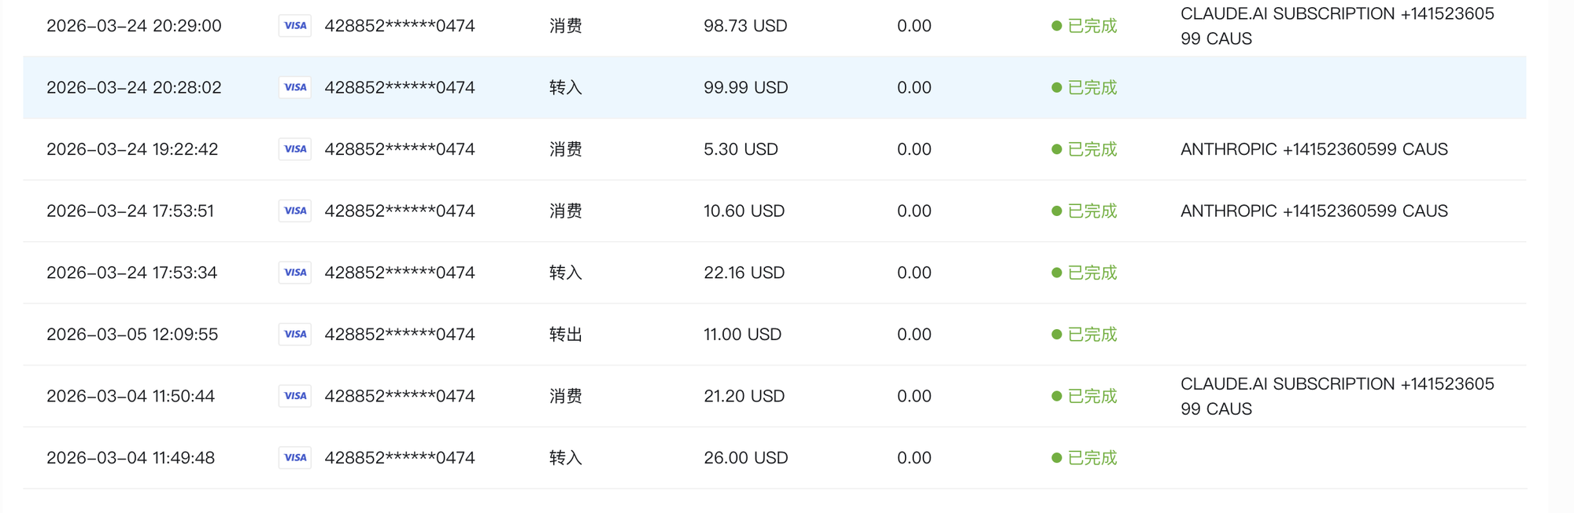Click the VISA badge in the 10.60 USD row

(295, 211)
